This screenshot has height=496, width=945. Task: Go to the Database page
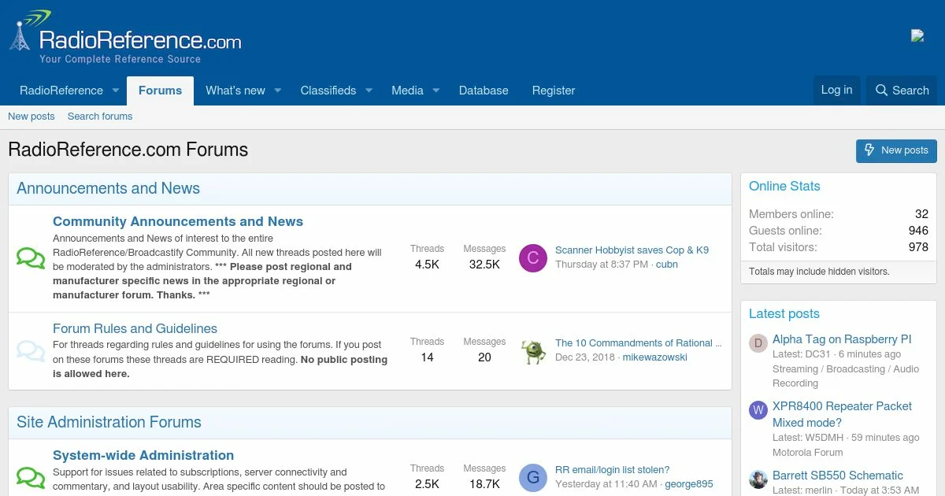[x=484, y=91]
